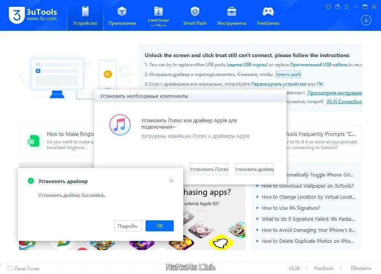This screenshot has width=381, height=274.
Task: Open the Инструменты toolbox tab
Action: [232, 16]
